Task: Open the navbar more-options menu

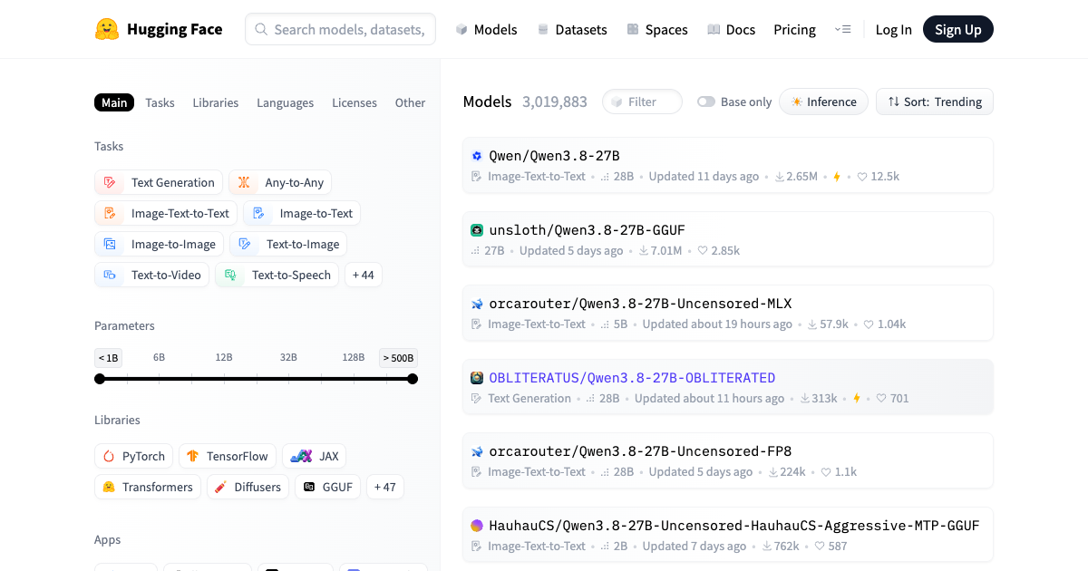Action: pyautogui.click(x=842, y=29)
